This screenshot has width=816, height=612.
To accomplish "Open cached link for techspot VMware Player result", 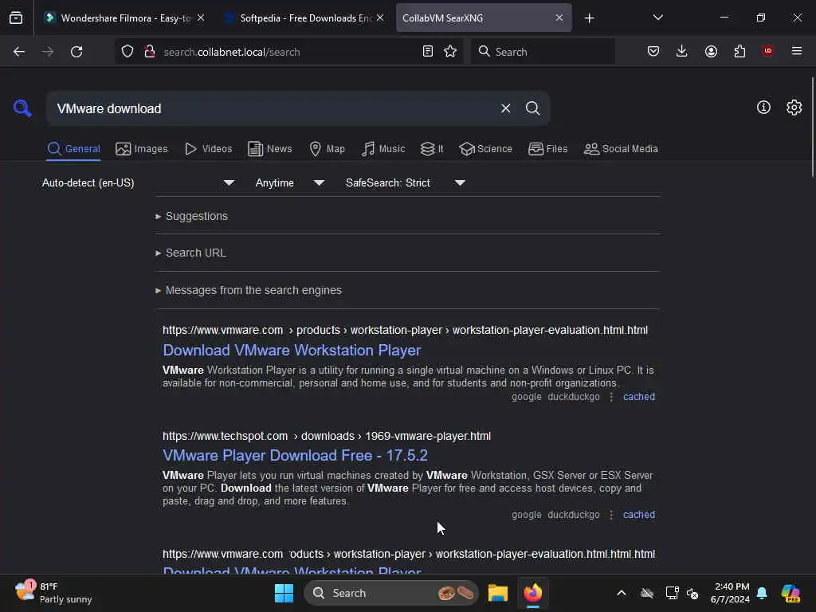I will pyautogui.click(x=638, y=515).
